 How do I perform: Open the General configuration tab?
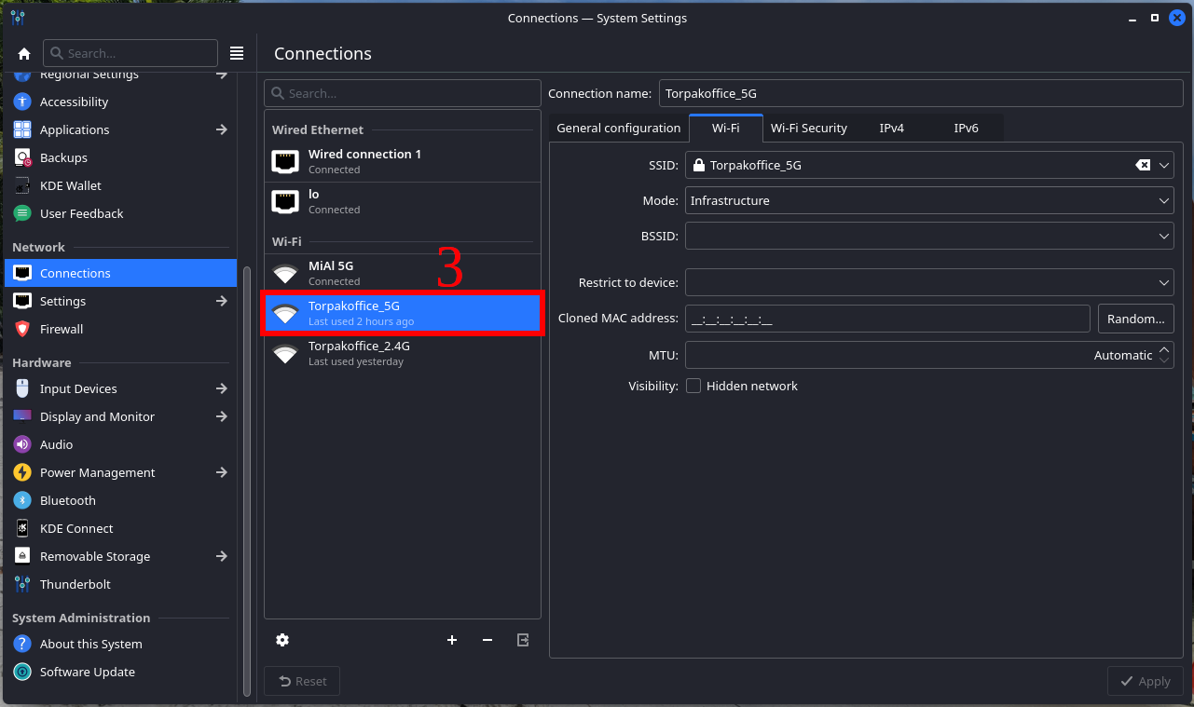click(618, 128)
